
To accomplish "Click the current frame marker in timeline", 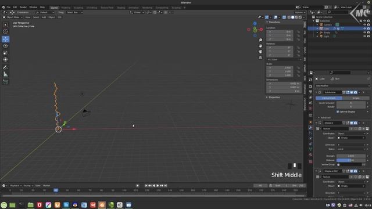I will (56, 190).
